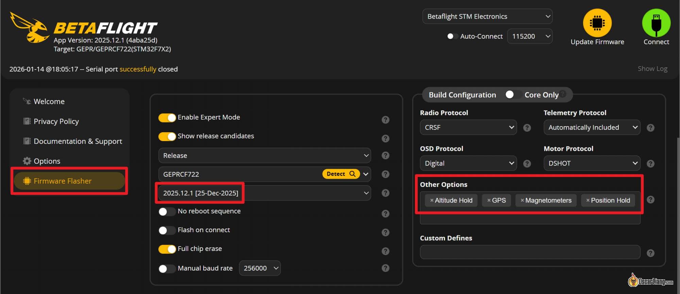Open help icon next to Core Only
Image resolution: width=680 pixels, height=294 pixels.
point(563,94)
